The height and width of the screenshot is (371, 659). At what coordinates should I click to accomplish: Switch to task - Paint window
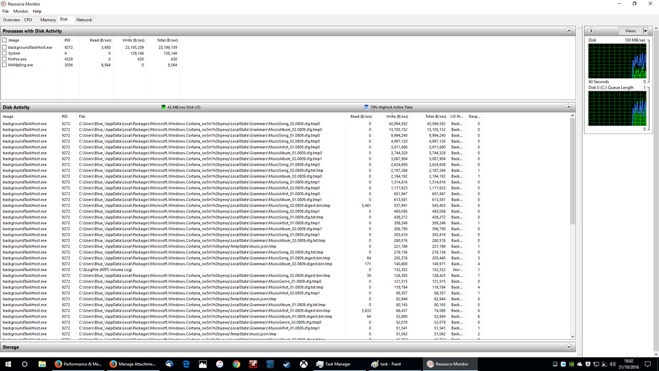coord(393,365)
